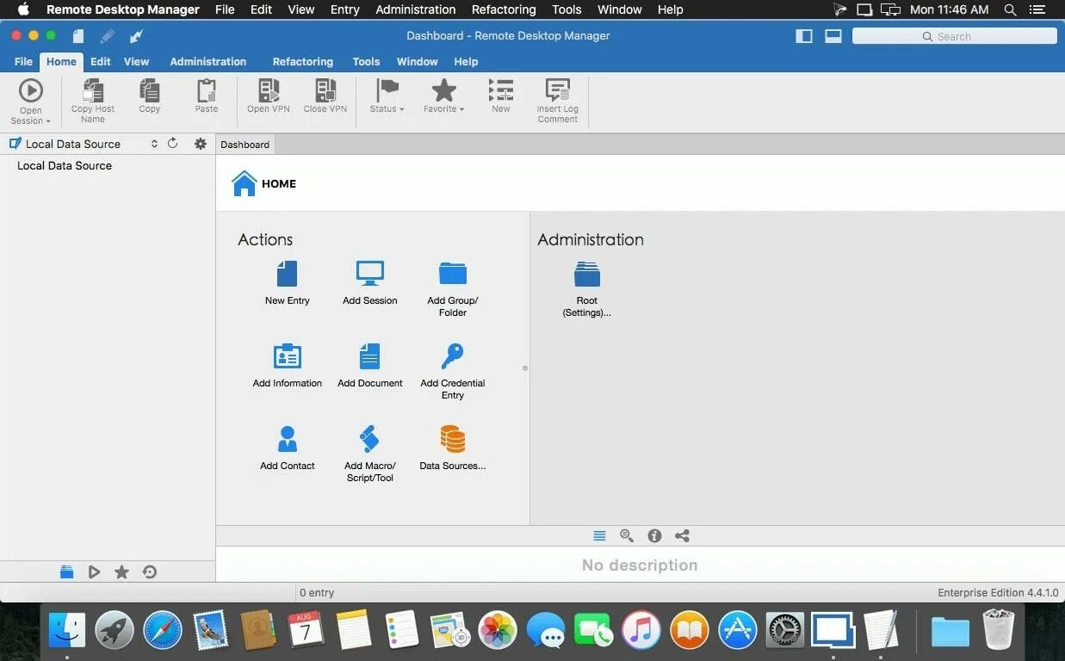1065x661 pixels.
Task: Click the Add Group/Folder icon
Action: point(453,274)
